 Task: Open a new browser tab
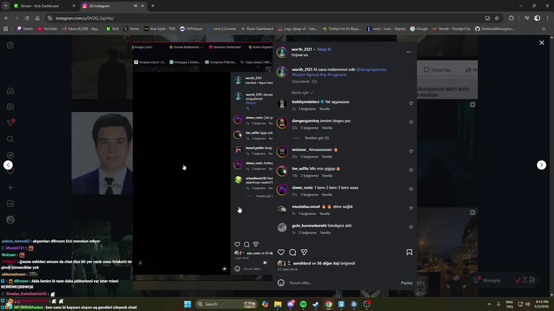153,6
